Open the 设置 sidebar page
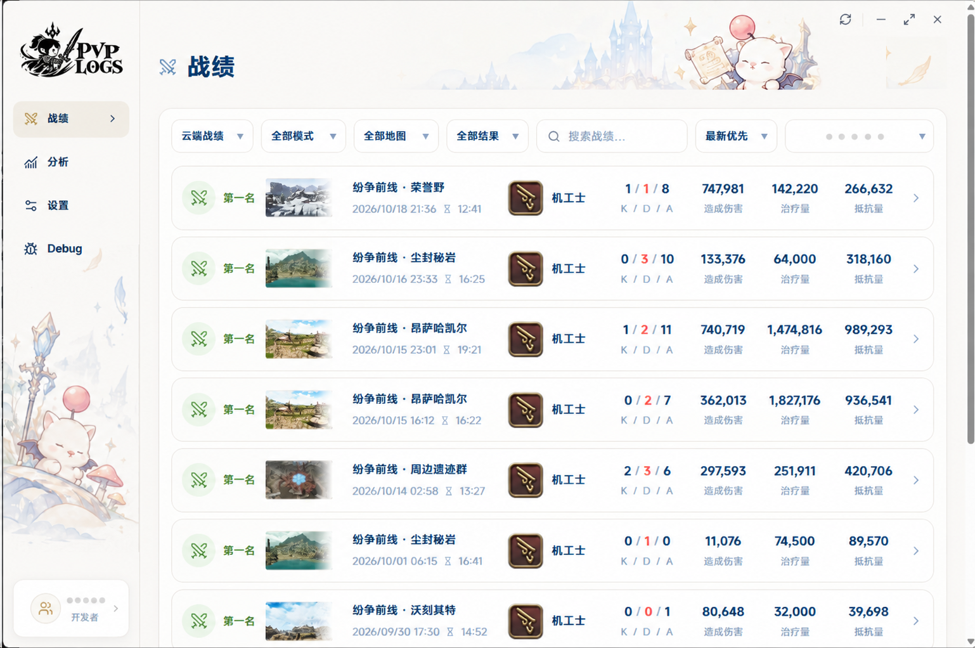Image resolution: width=975 pixels, height=648 pixels. tap(71, 205)
